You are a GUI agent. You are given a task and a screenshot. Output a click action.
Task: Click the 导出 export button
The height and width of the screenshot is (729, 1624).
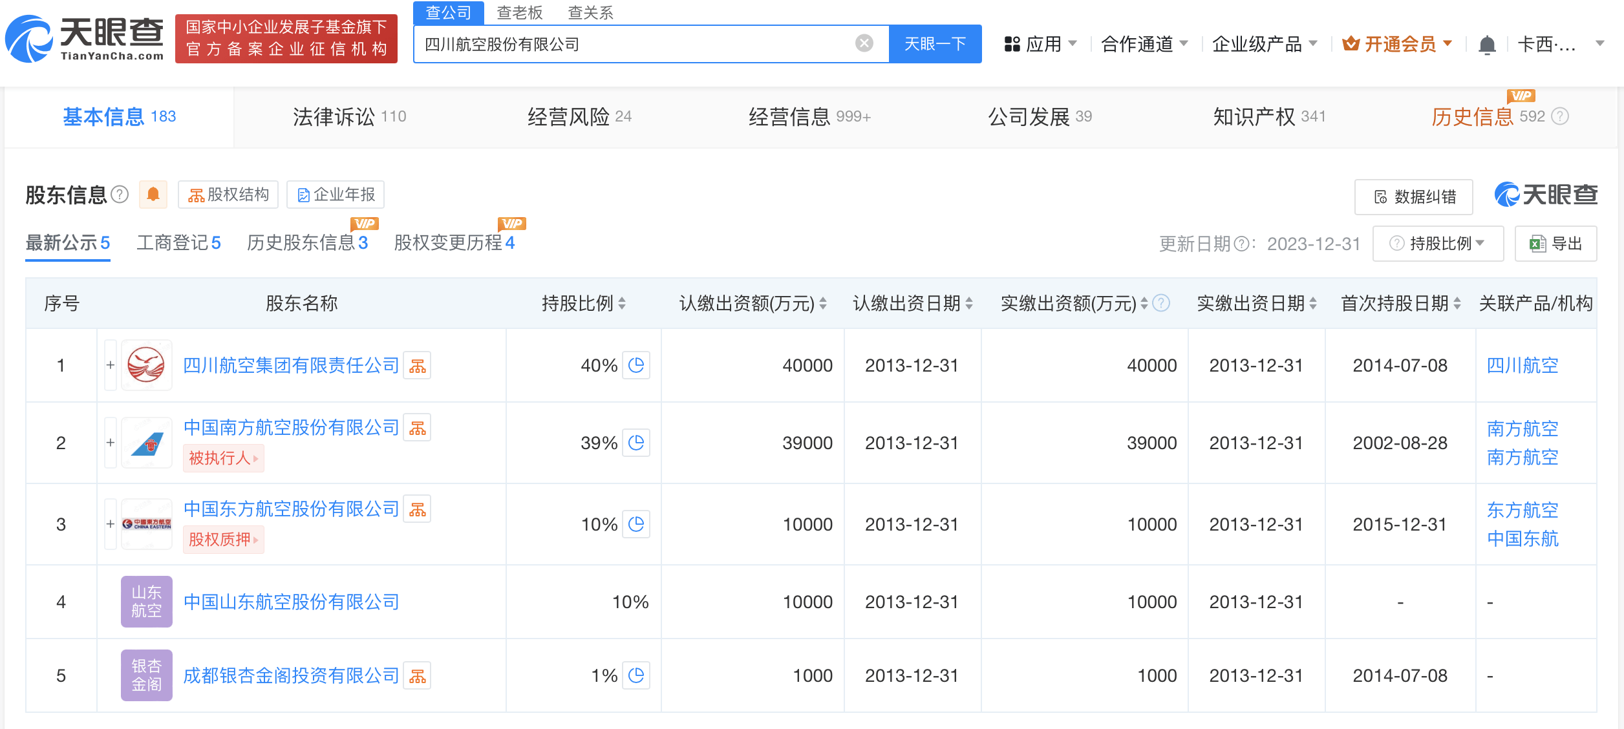(x=1555, y=244)
